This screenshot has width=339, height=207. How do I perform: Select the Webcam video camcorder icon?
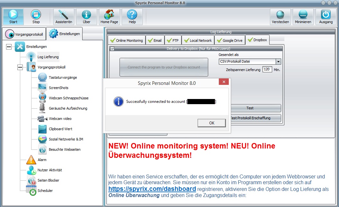[42, 119]
